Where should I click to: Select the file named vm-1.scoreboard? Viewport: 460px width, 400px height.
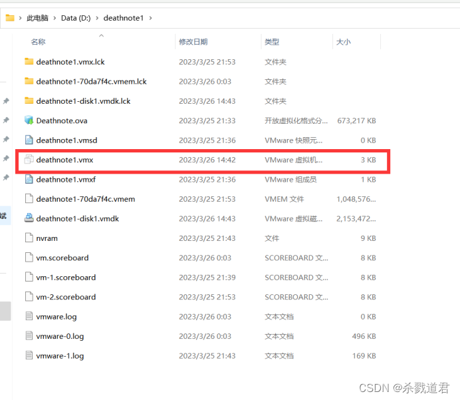[x=66, y=278]
